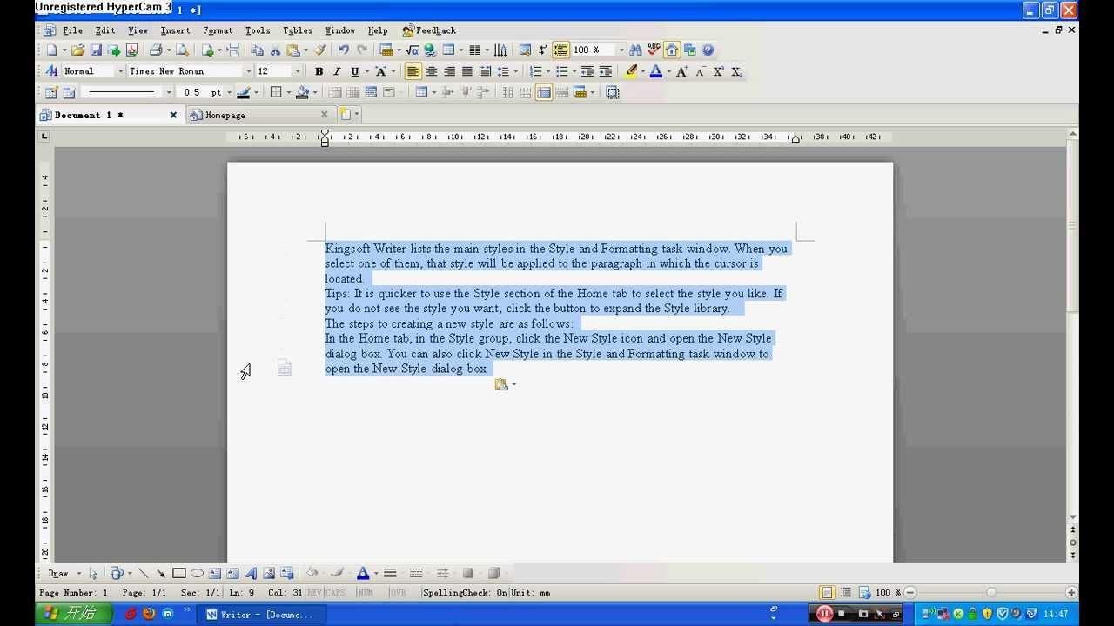Viewport: 1114px width, 626px height.
Task: Select the Oval drawing tool
Action: [x=197, y=573]
